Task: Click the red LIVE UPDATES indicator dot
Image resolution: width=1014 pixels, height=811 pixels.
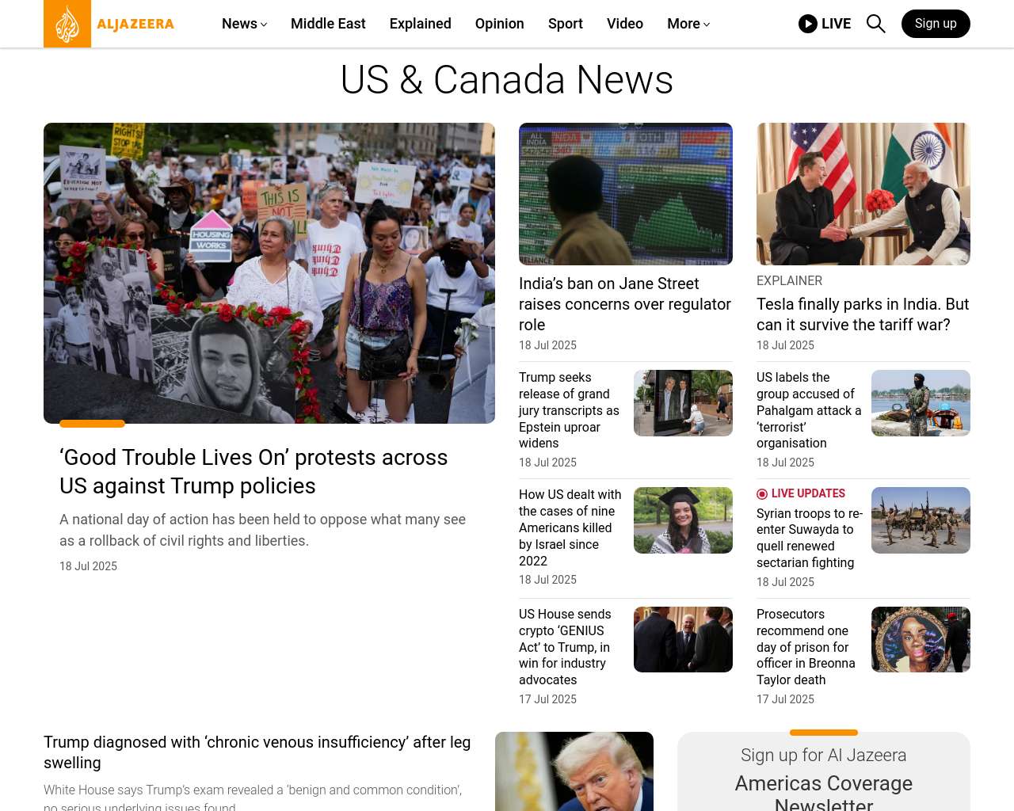Action: (x=762, y=494)
